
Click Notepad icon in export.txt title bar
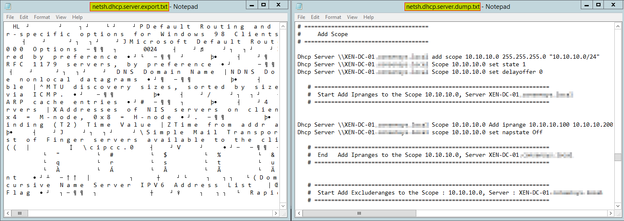[x=8, y=6]
